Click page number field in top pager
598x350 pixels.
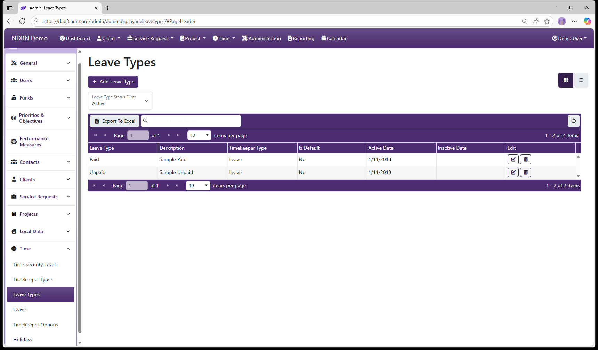[138, 135]
